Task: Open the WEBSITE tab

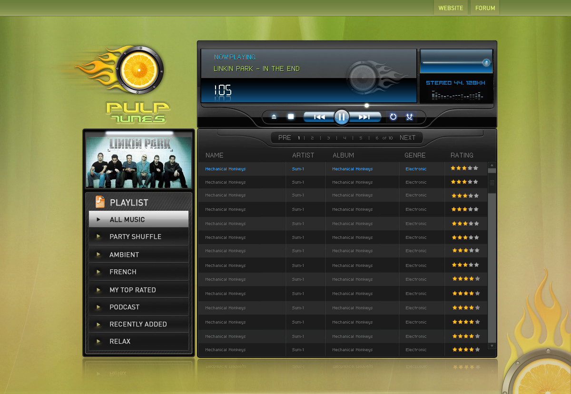Action: pos(451,8)
